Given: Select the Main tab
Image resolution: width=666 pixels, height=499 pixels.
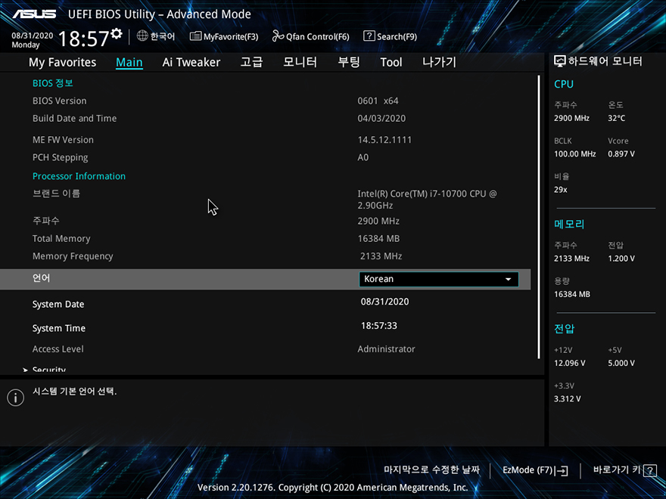Looking at the screenshot, I should [129, 62].
